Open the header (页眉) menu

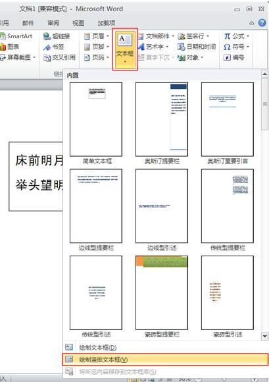tap(97, 36)
